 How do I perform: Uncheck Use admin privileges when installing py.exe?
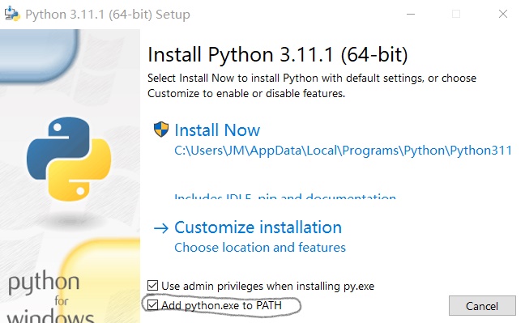point(152,286)
